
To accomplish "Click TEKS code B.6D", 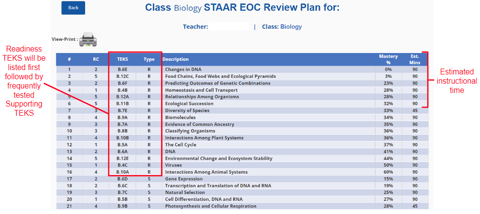I will 123,179.
